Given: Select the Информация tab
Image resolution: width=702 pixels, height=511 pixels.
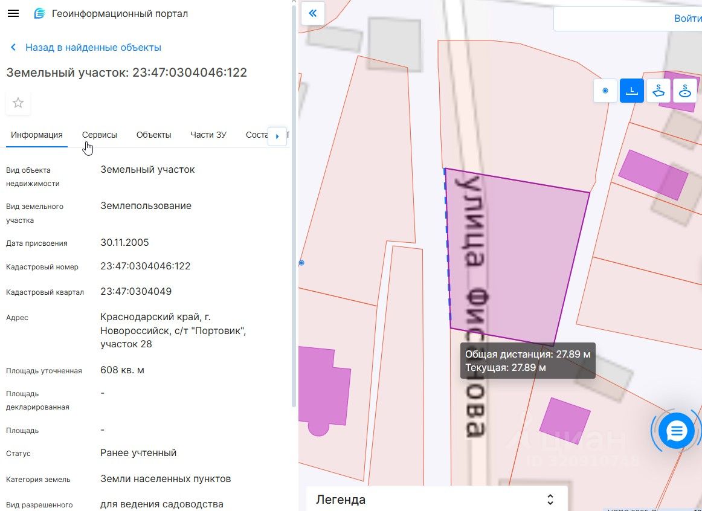Looking at the screenshot, I should point(37,135).
